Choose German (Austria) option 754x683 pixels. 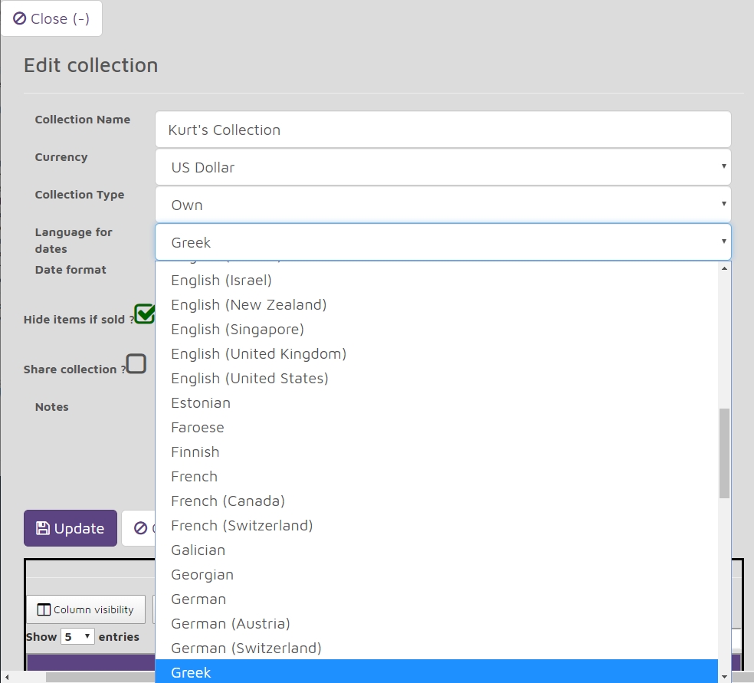click(436, 623)
